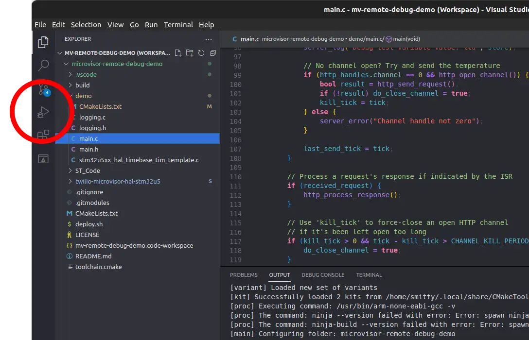Viewport: 529px width, 340px height.
Task: Open the CMake view in activity bar
Action: point(43,159)
